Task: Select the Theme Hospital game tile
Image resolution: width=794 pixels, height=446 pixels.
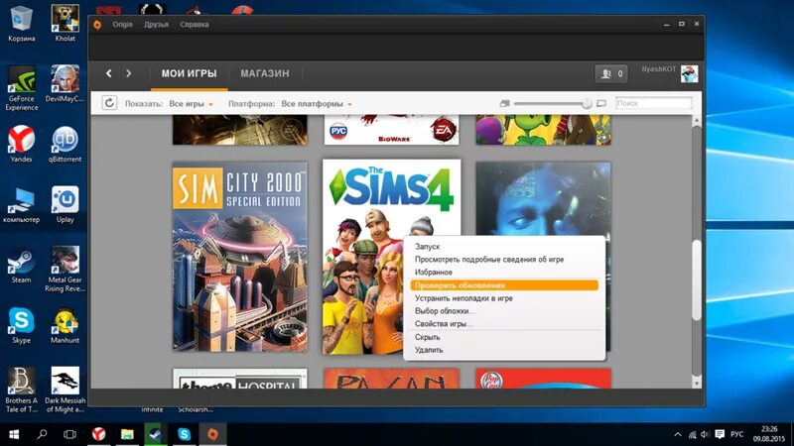Action: [x=239, y=379]
